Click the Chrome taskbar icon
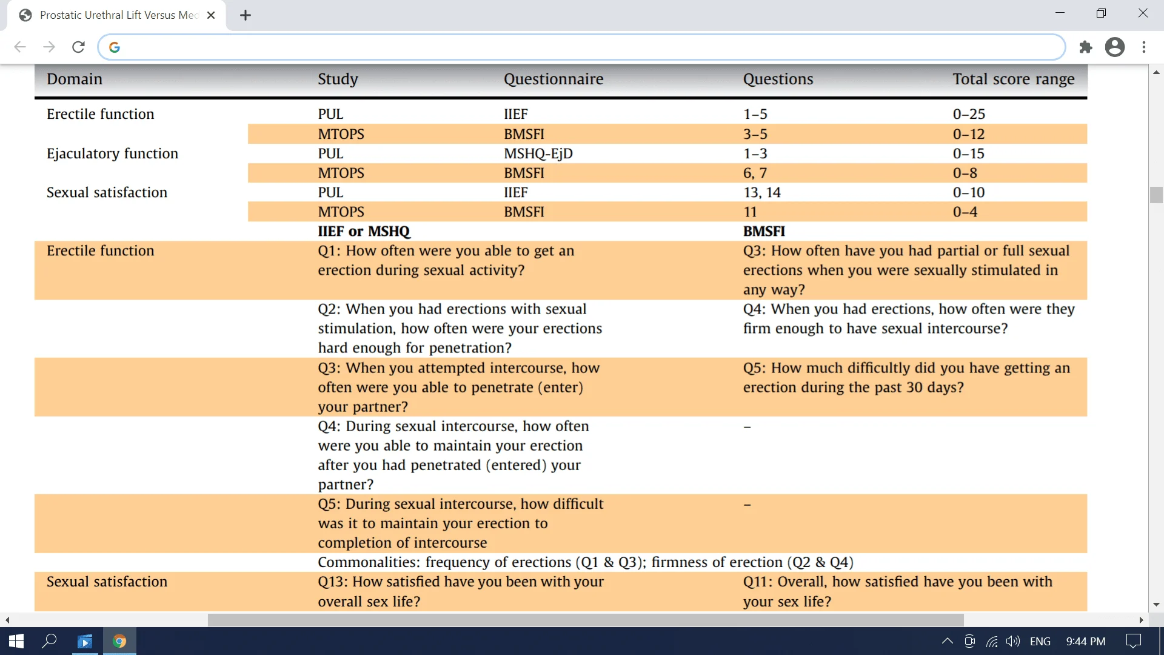Viewport: 1164px width, 655px height. [x=119, y=641]
